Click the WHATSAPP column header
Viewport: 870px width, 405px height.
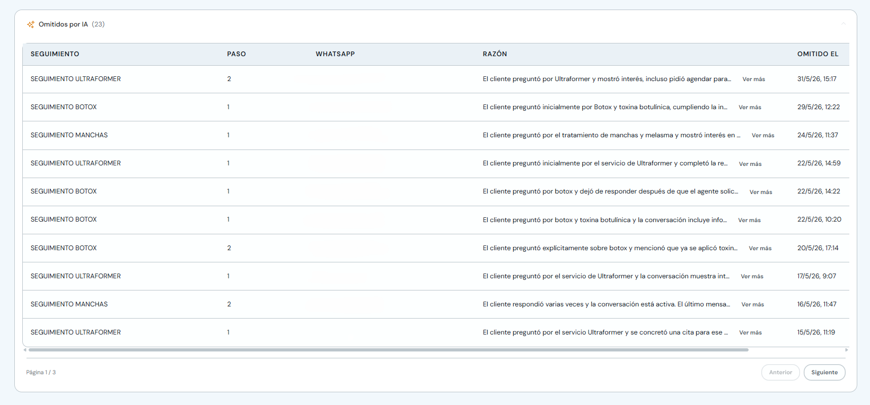(x=335, y=54)
